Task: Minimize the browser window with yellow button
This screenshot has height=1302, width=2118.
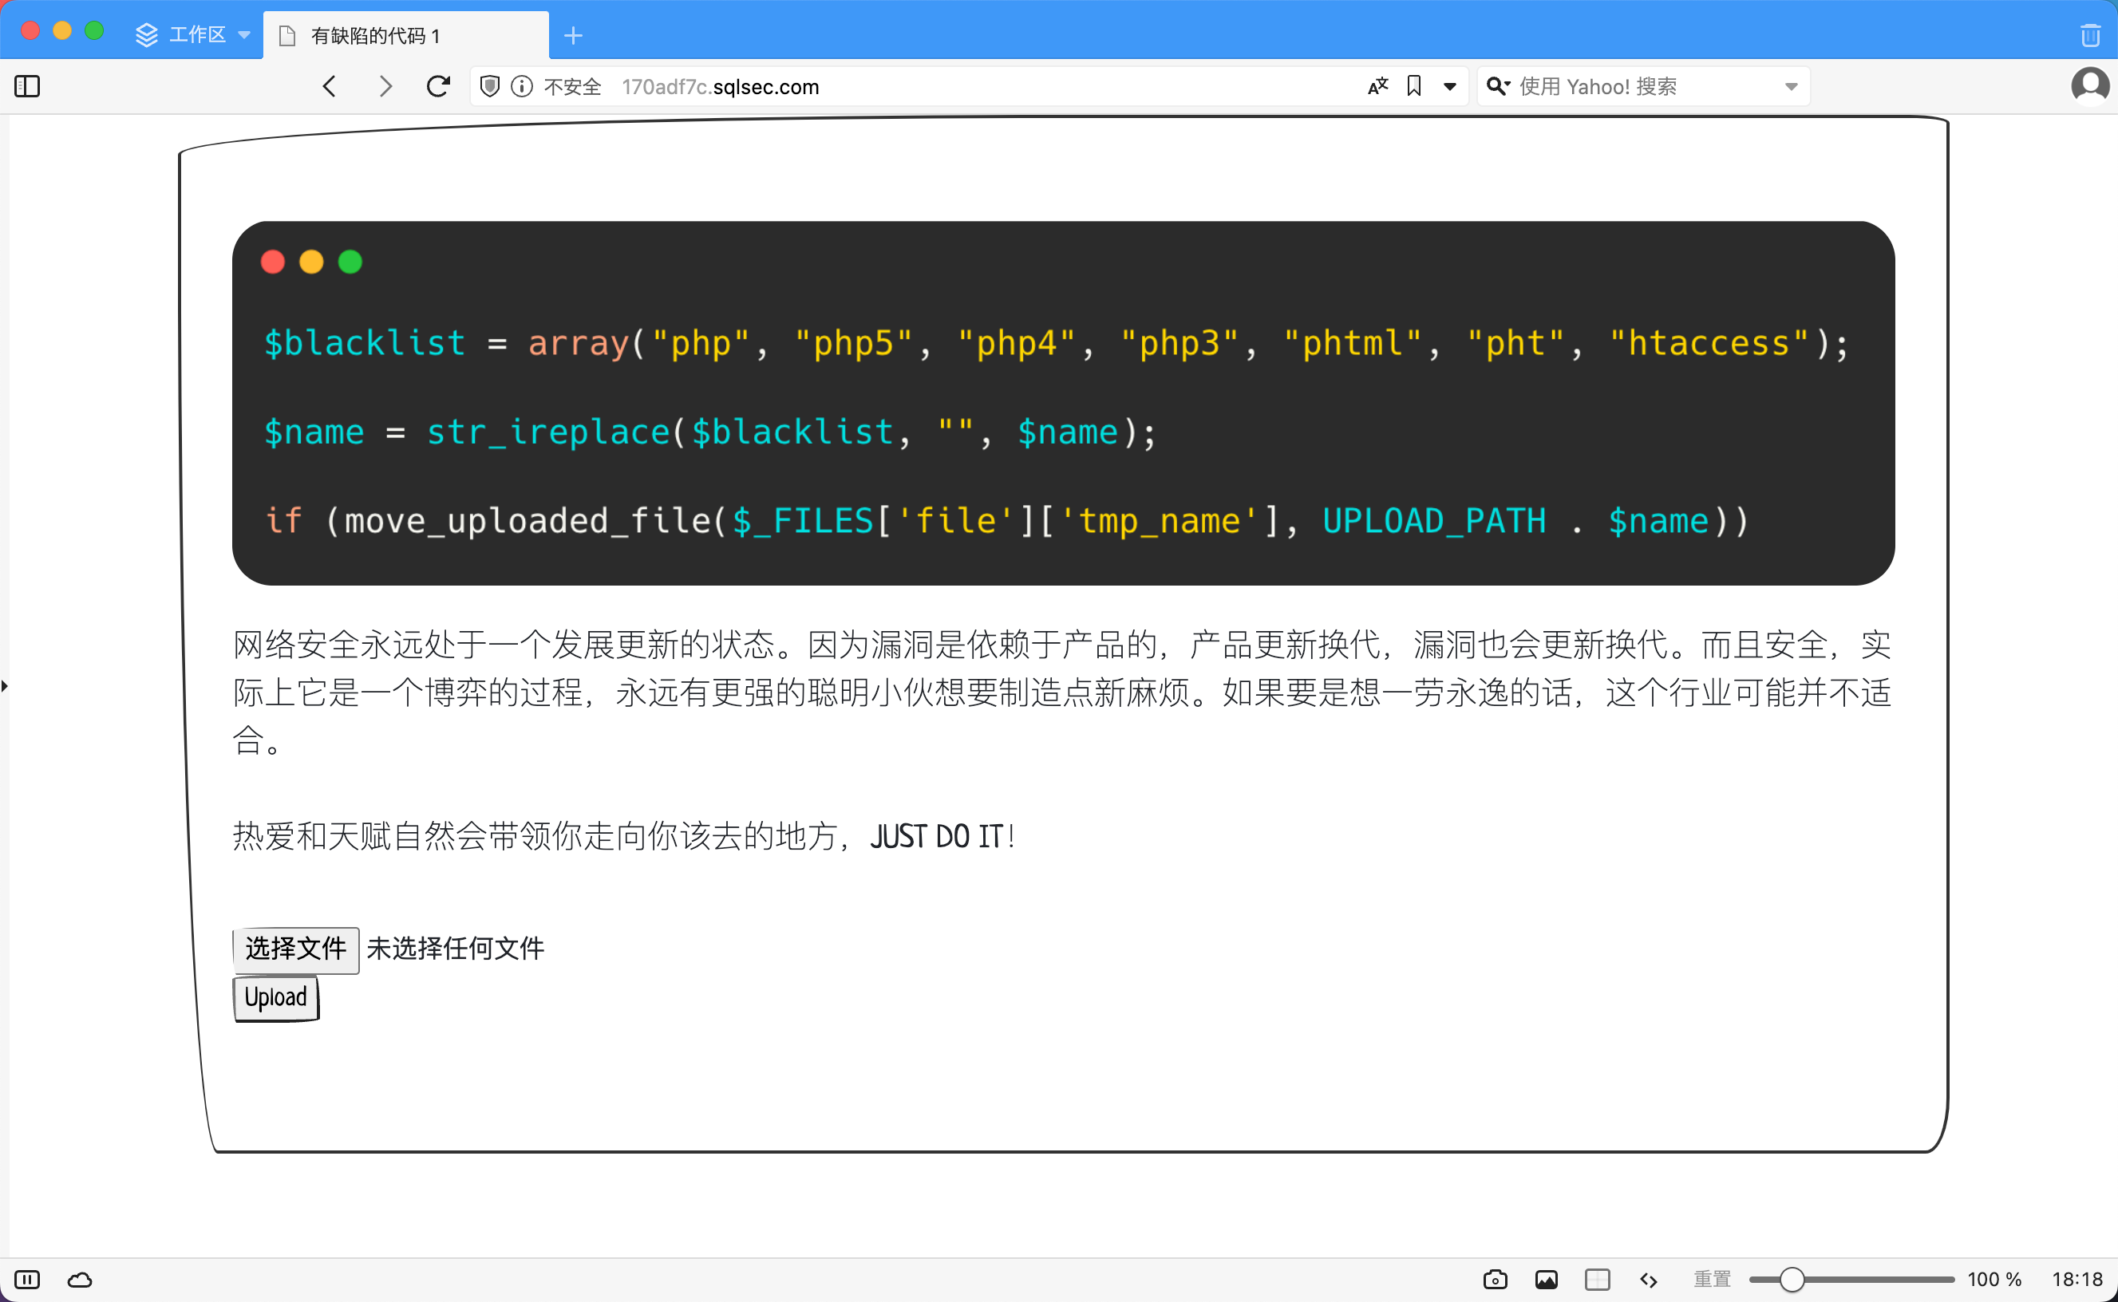Action: [x=62, y=31]
